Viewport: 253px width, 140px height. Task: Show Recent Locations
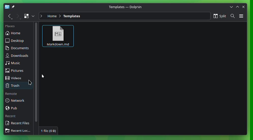(18, 131)
